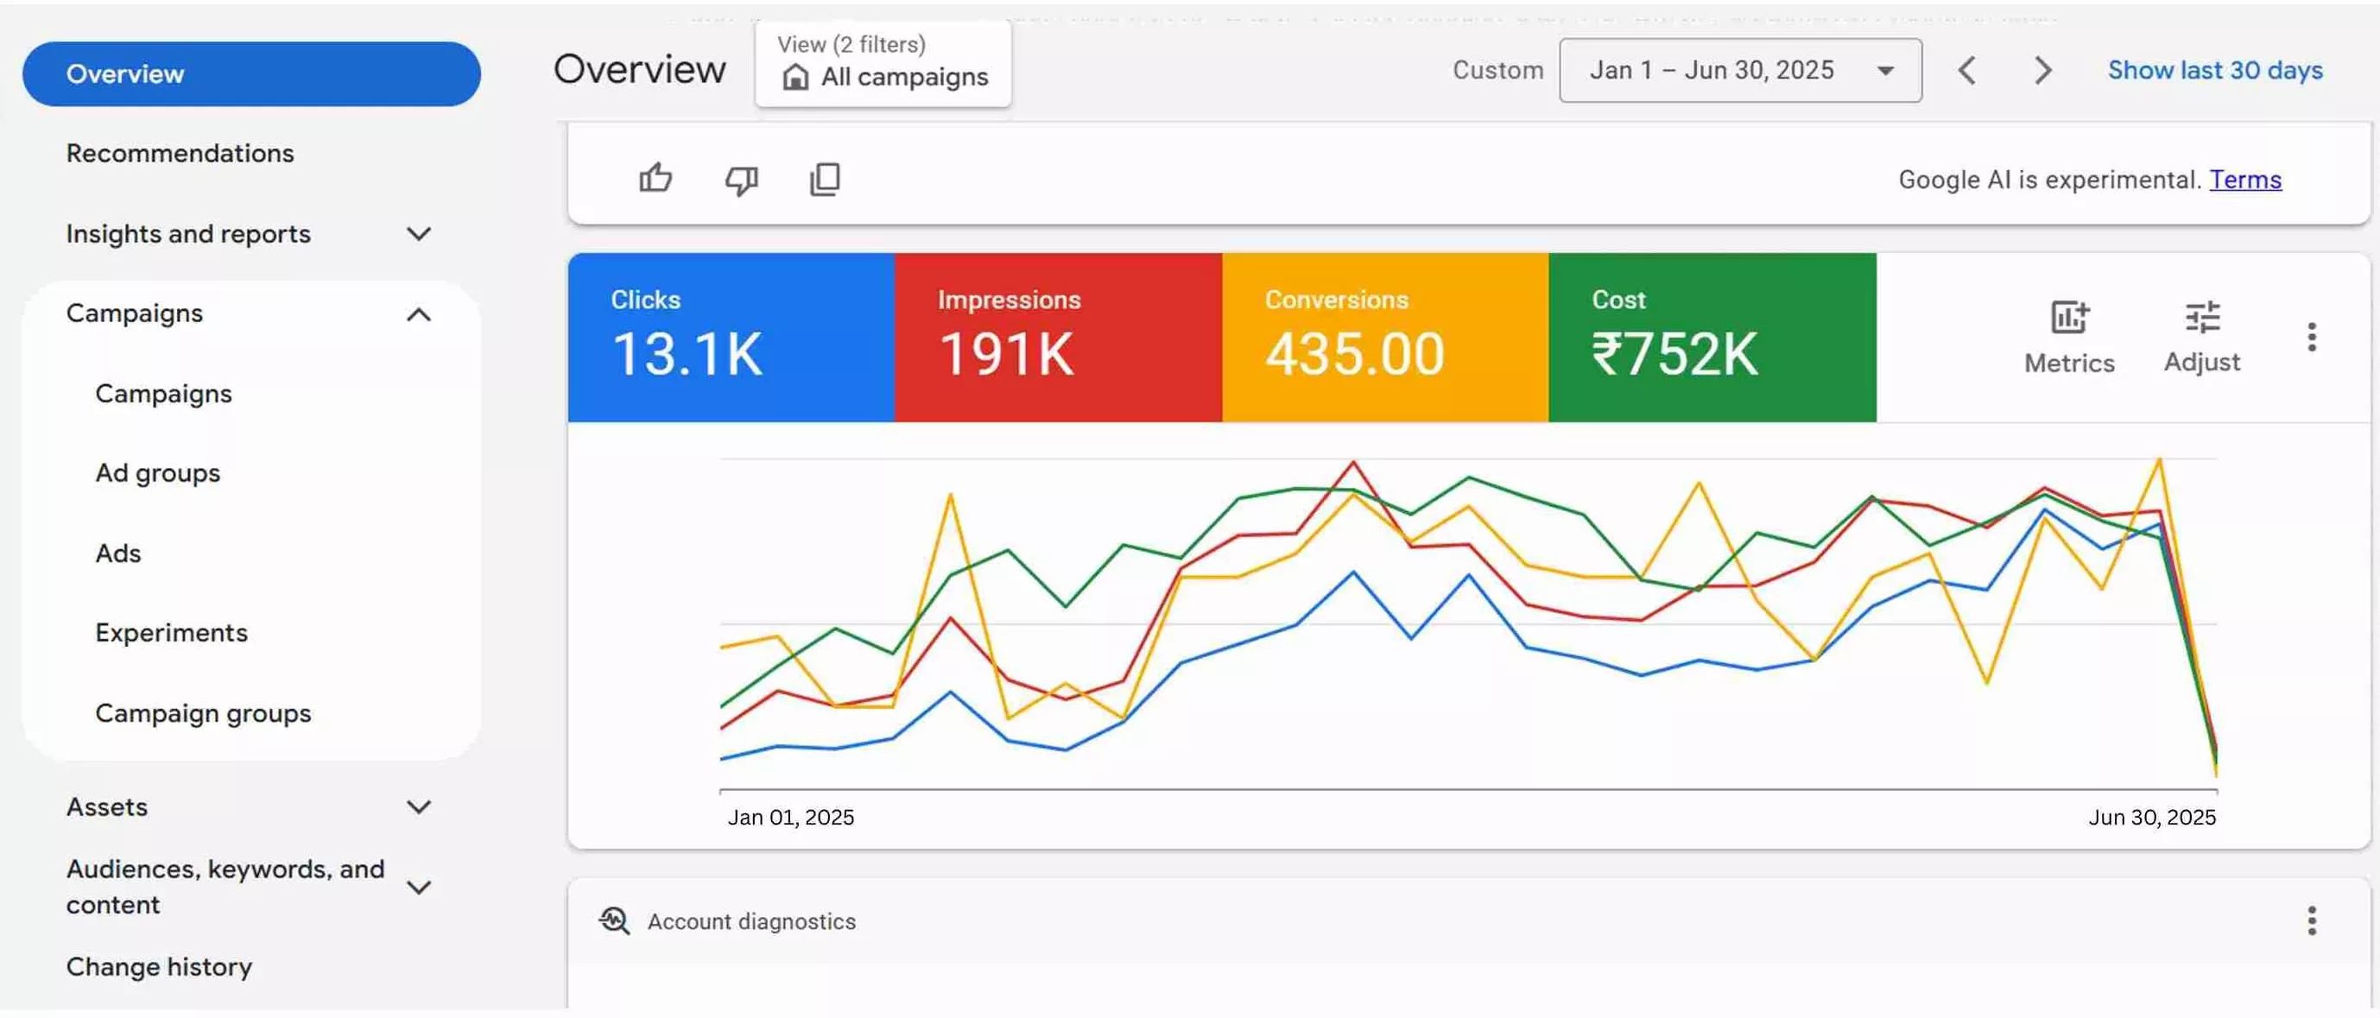Go to previous date range arrow
The width and height of the screenshot is (2380, 1018).
pos(1967,70)
